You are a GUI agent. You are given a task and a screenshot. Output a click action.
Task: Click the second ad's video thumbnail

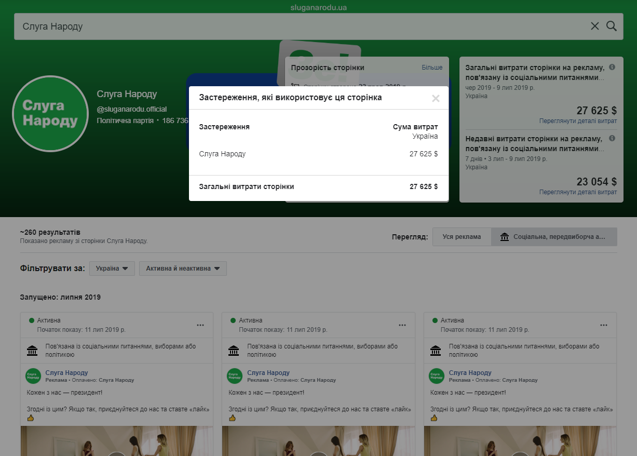pyautogui.click(x=318, y=441)
